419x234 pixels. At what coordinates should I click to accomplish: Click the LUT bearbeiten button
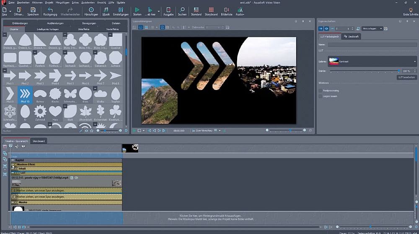(x=406, y=77)
